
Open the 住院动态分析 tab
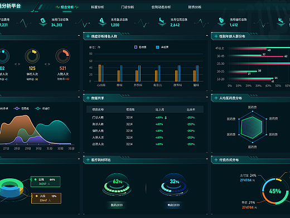coord(161,7)
